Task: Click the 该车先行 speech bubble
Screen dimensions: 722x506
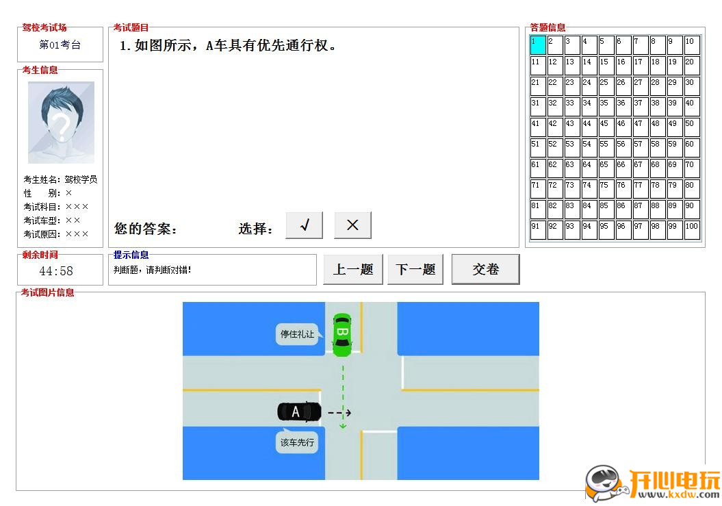Action: (x=297, y=443)
